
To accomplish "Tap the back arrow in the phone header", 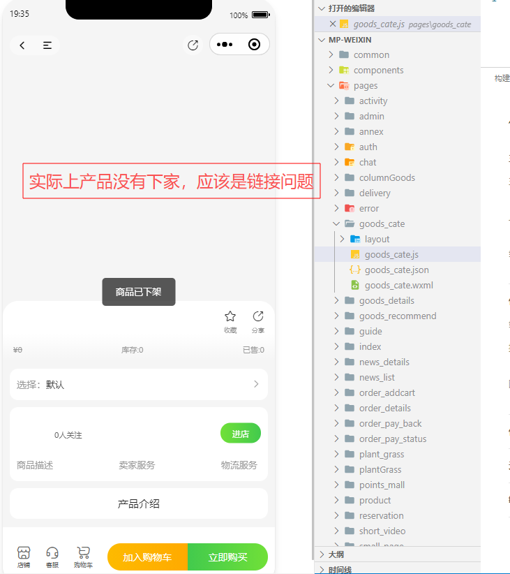I will [22, 45].
